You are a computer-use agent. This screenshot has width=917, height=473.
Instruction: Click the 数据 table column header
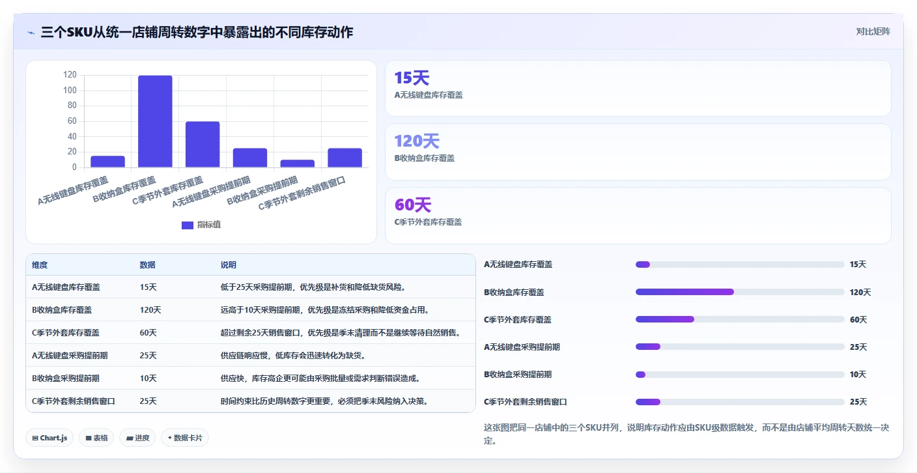coord(147,265)
